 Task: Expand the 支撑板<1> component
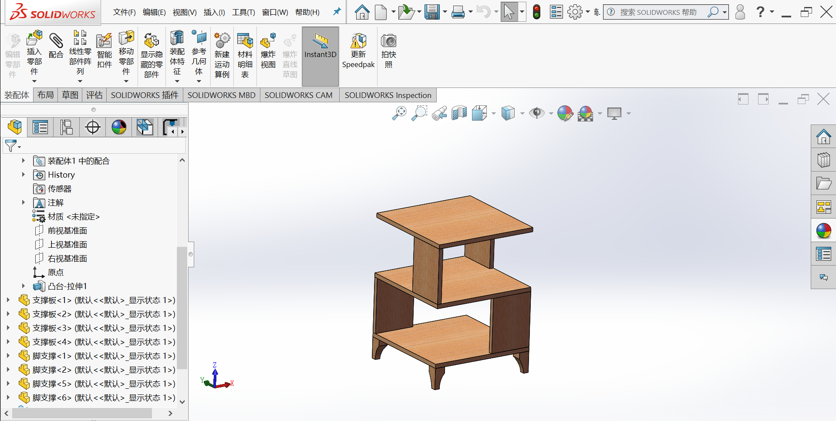(x=8, y=300)
